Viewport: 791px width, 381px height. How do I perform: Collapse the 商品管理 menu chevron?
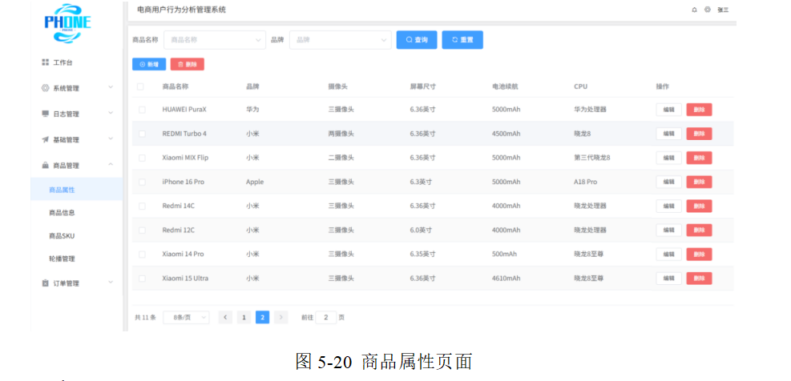pos(111,164)
